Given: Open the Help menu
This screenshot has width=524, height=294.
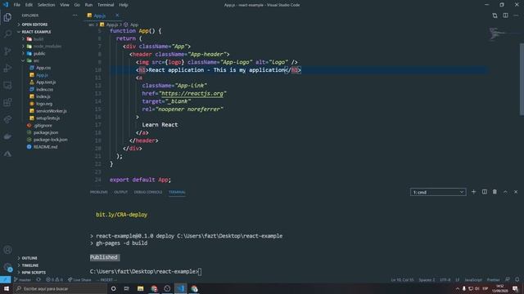Looking at the screenshot, I should coord(124,5).
